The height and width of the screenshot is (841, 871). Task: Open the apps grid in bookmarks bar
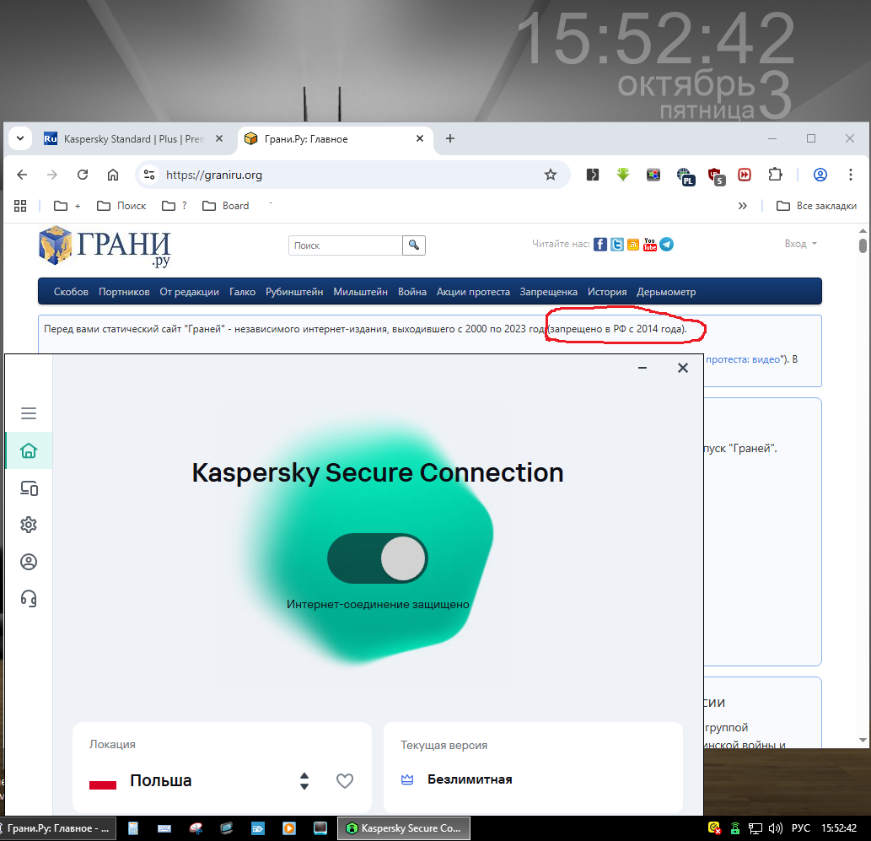tap(20, 206)
